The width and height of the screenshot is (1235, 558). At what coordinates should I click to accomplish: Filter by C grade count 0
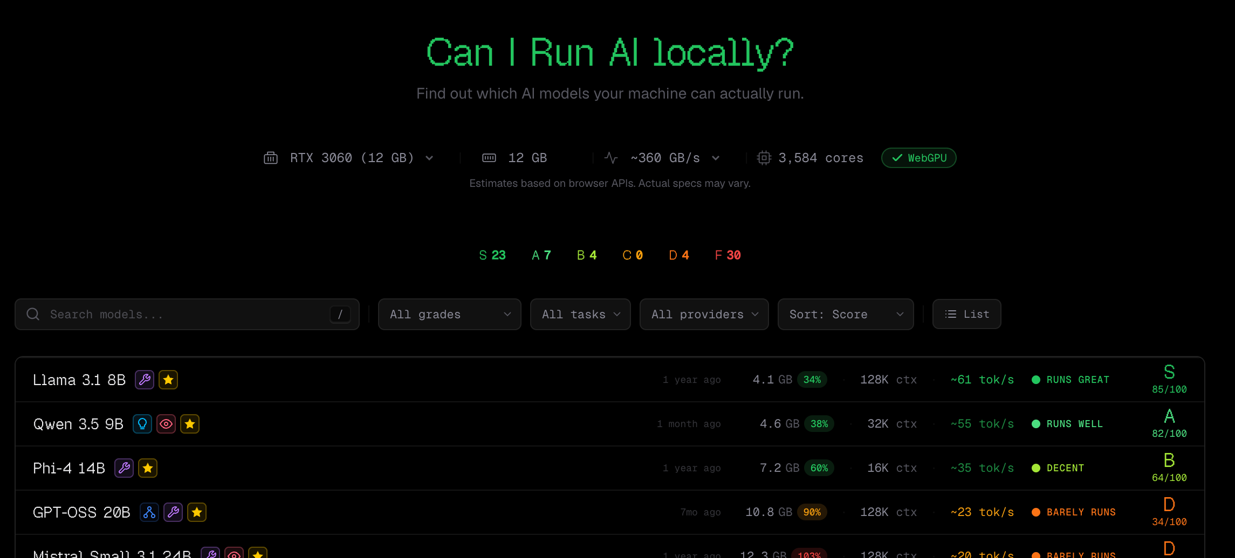pyautogui.click(x=633, y=255)
